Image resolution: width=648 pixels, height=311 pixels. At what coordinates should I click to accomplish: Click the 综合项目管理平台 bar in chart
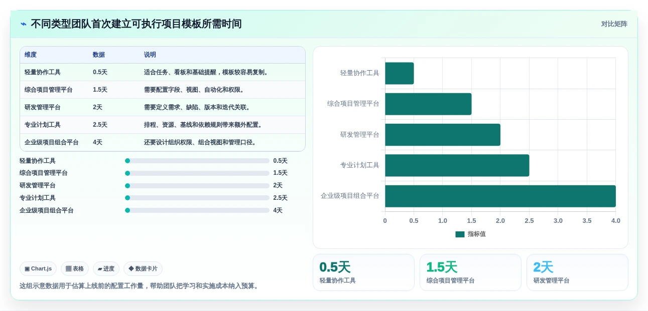(x=428, y=104)
